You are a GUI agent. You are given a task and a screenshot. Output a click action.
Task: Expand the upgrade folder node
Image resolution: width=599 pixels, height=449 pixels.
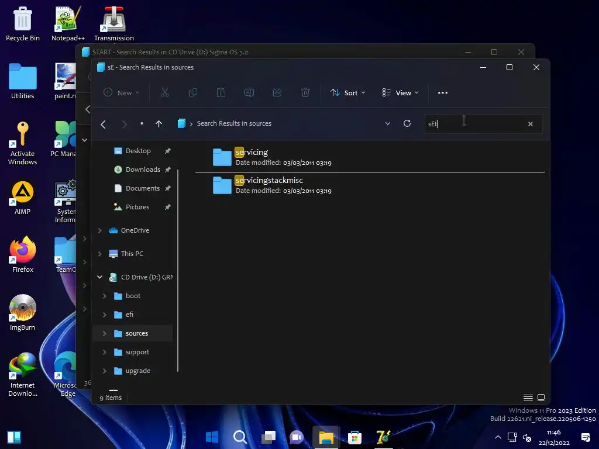tap(104, 371)
